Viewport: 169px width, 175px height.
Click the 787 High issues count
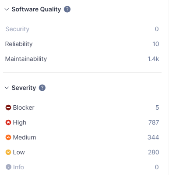[x=154, y=122]
